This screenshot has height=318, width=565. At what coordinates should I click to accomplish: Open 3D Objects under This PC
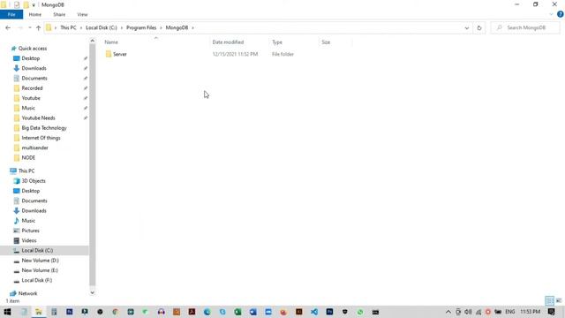pyautogui.click(x=34, y=181)
